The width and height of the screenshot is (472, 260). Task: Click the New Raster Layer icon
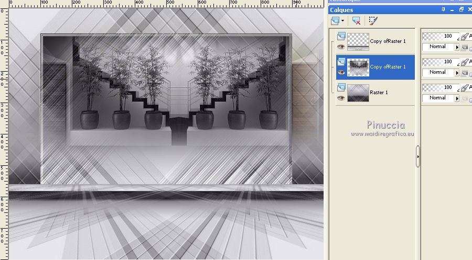click(335, 20)
